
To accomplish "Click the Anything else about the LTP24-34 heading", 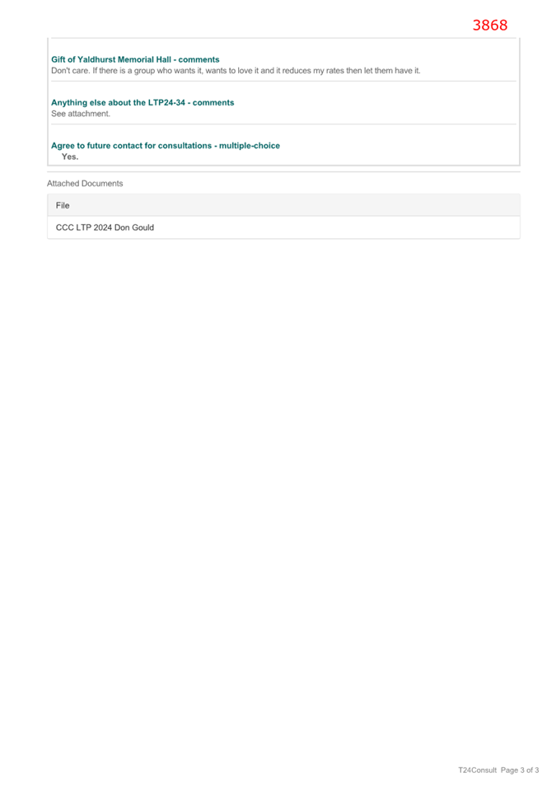I will [x=143, y=102].
